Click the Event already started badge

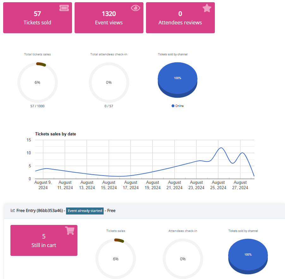85,211
